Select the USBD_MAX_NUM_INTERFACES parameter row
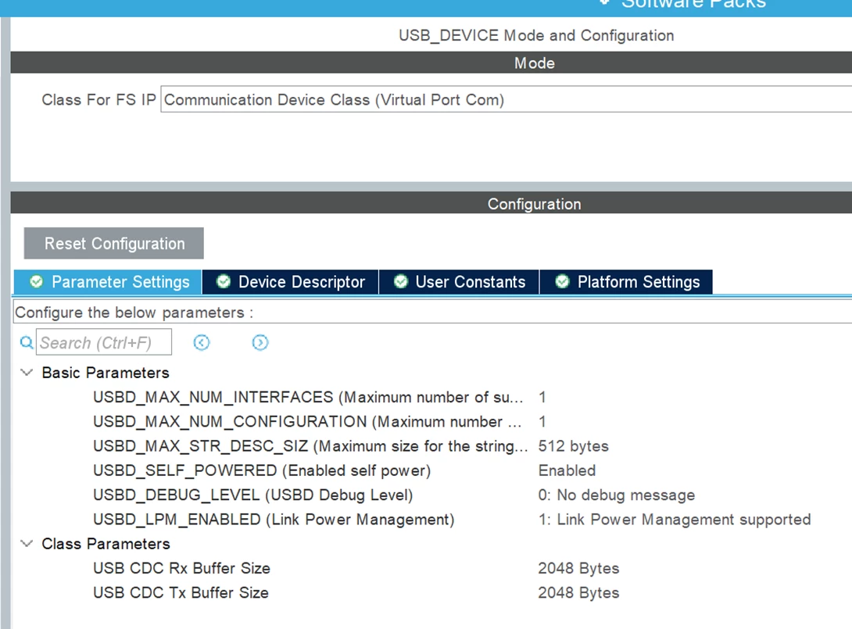This screenshot has height=629, width=852. click(x=432, y=397)
